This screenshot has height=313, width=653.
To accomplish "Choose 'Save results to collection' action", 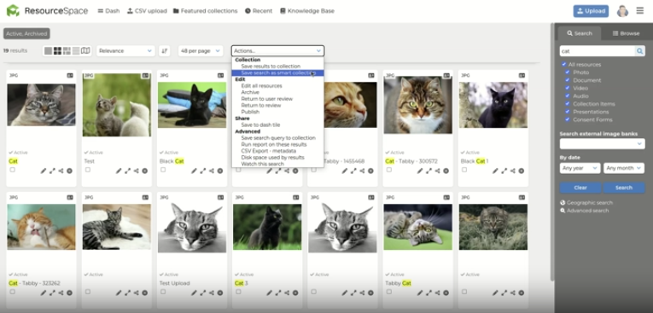I will [271, 67].
